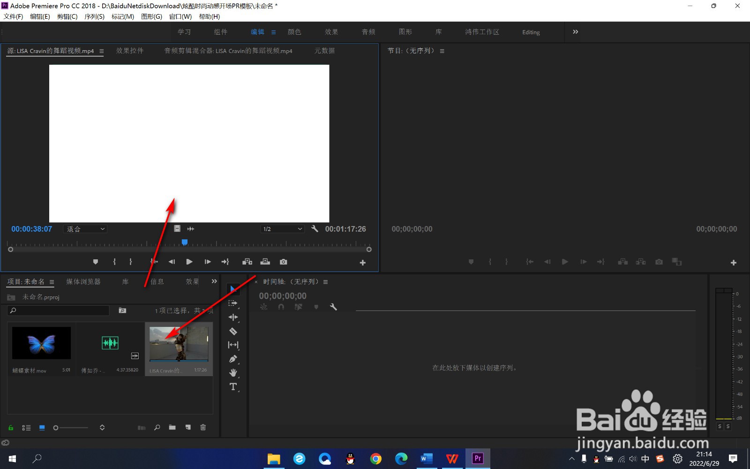750x469 pixels.
Task: Click the project search field
Action: click(58, 310)
